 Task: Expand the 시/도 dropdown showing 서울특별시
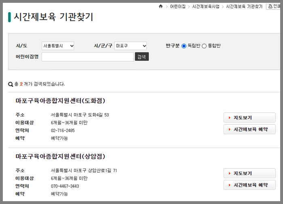[x=58, y=46]
